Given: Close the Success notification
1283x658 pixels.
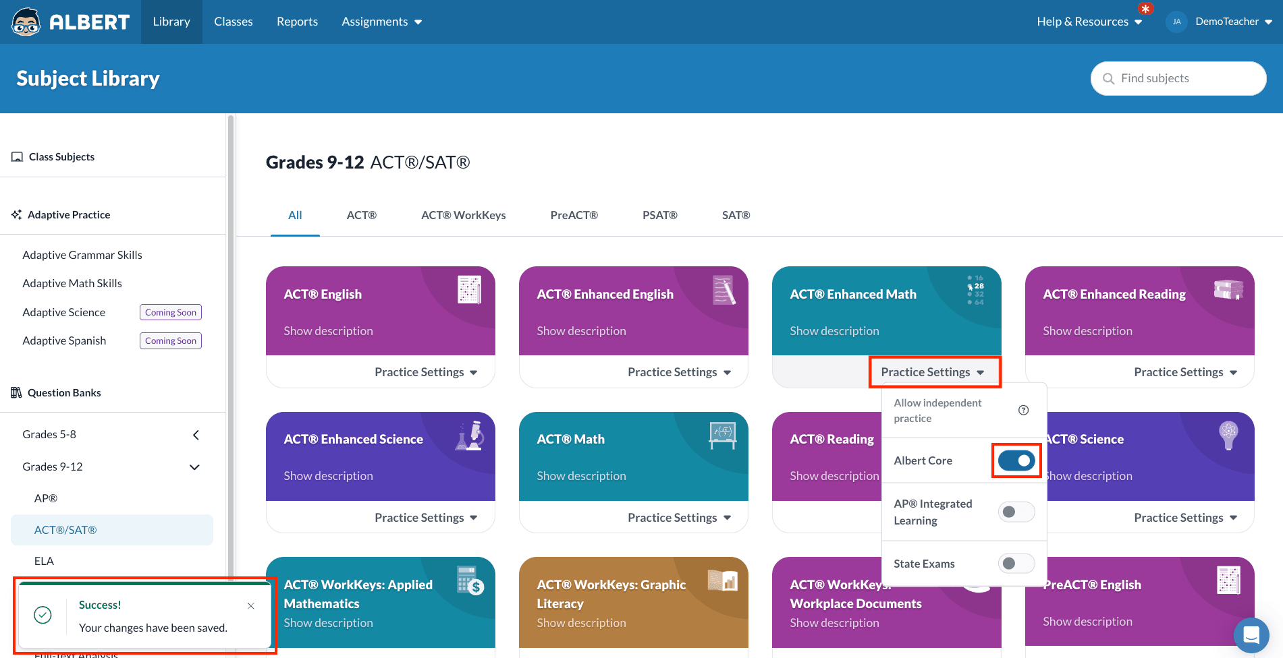Looking at the screenshot, I should click(251, 606).
